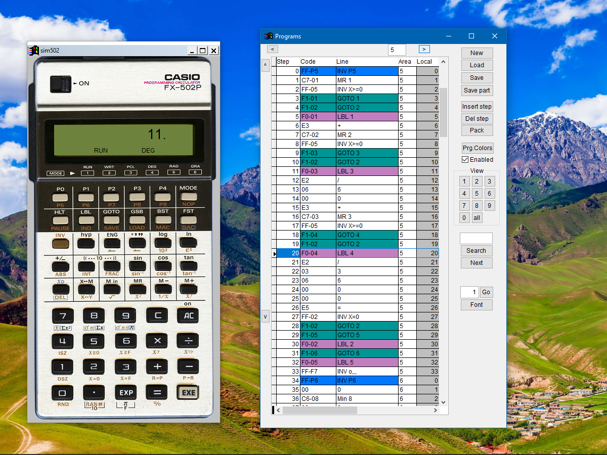The width and height of the screenshot is (607, 455).
Task: Tap the C clear key
Action: [157, 316]
